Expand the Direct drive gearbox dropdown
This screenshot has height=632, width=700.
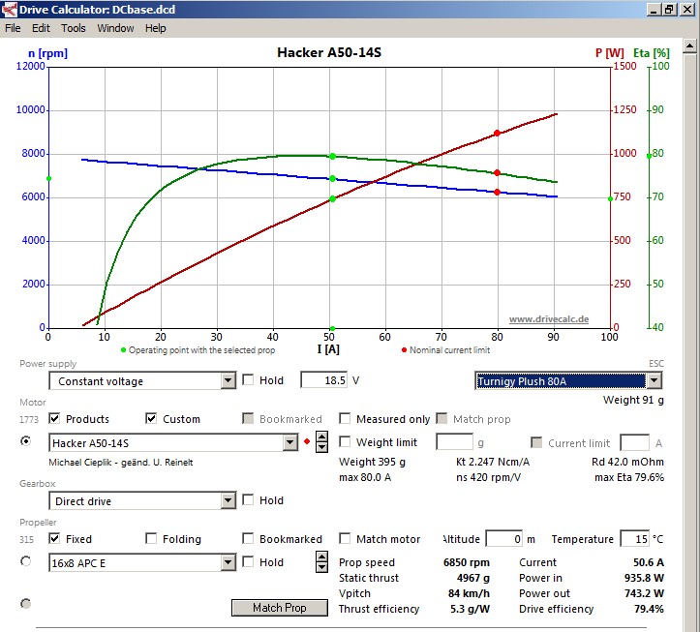[228, 501]
